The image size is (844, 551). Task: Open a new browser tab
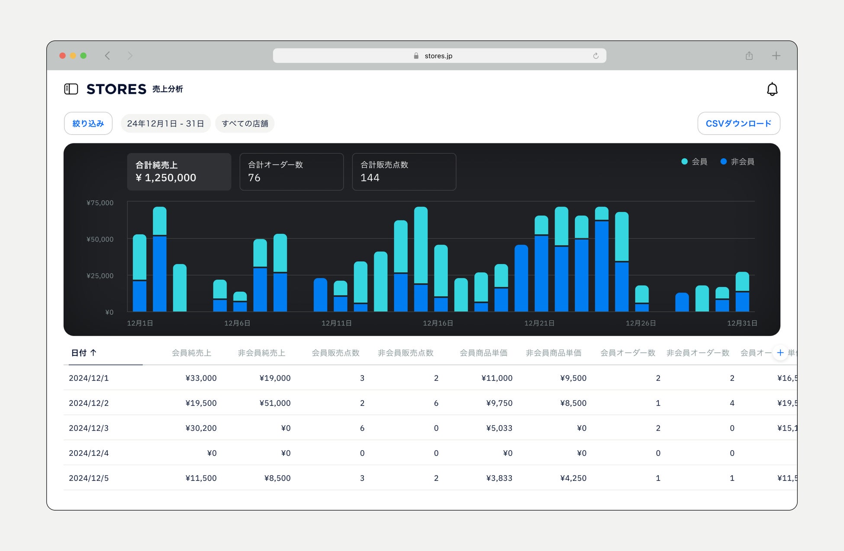(776, 56)
